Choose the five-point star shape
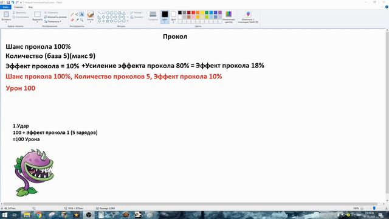 108,21
